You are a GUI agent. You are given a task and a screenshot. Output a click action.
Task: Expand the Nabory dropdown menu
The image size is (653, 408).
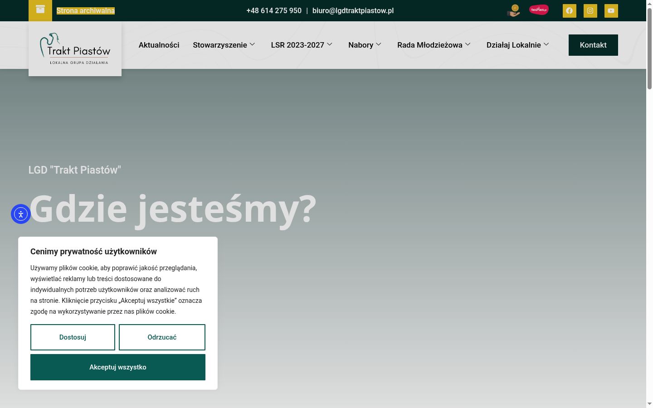(x=365, y=45)
